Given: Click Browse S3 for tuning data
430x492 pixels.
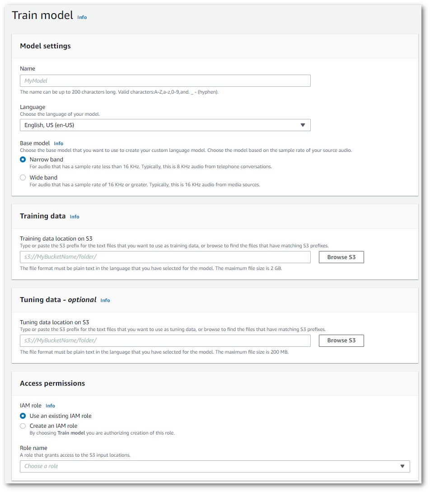Looking at the screenshot, I should pyautogui.click(x=341, y=341).
